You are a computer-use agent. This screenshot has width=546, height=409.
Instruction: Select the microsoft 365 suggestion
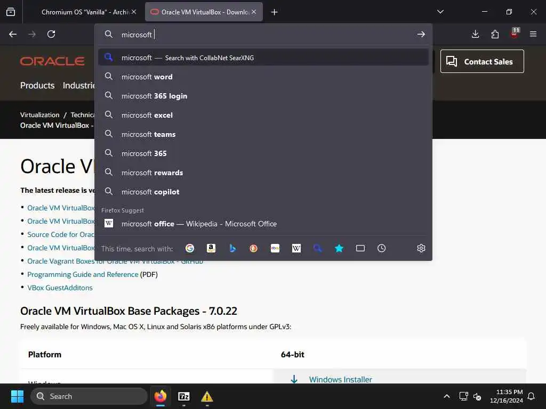[263, 153]
